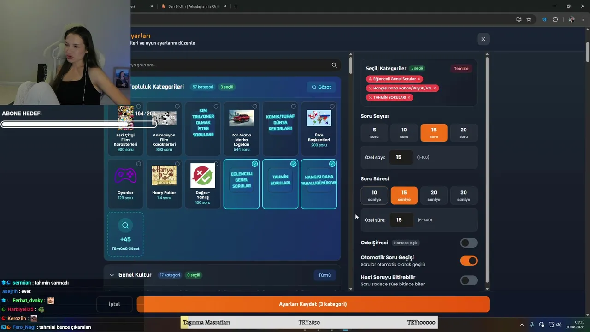Click the search magnifier icon in the category search box
The width and height of the screenshot is (590, 332).
pyautogui.click(x=334, y=65)
